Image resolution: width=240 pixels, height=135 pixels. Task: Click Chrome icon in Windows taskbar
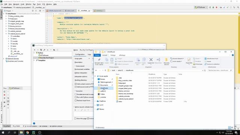(x=27, y=132)
